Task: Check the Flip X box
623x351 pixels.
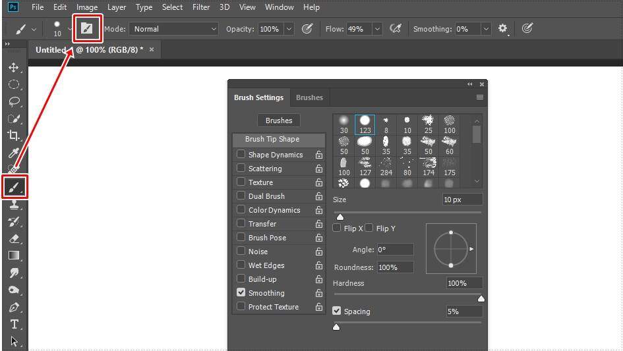Action: (337, 228)
